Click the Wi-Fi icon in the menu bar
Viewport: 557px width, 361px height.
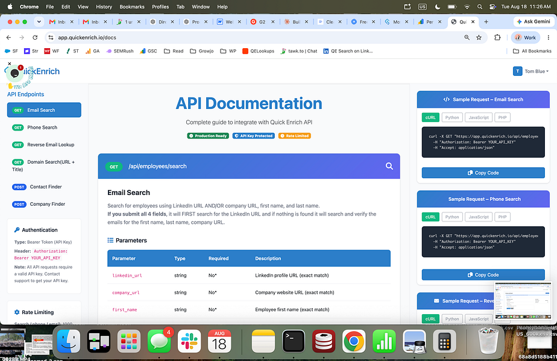coord(467,7)
